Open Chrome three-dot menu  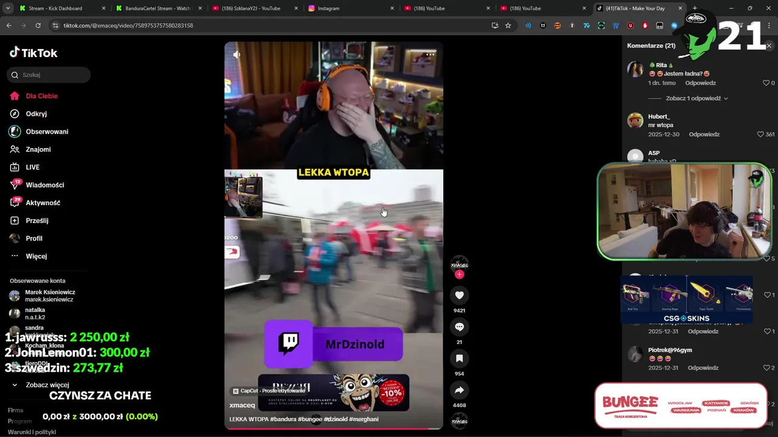tap(768, 25)
